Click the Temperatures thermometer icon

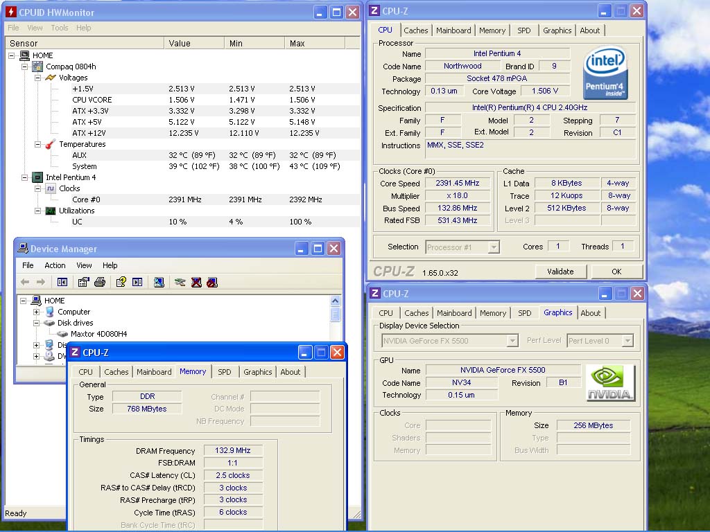pos(50,144)
